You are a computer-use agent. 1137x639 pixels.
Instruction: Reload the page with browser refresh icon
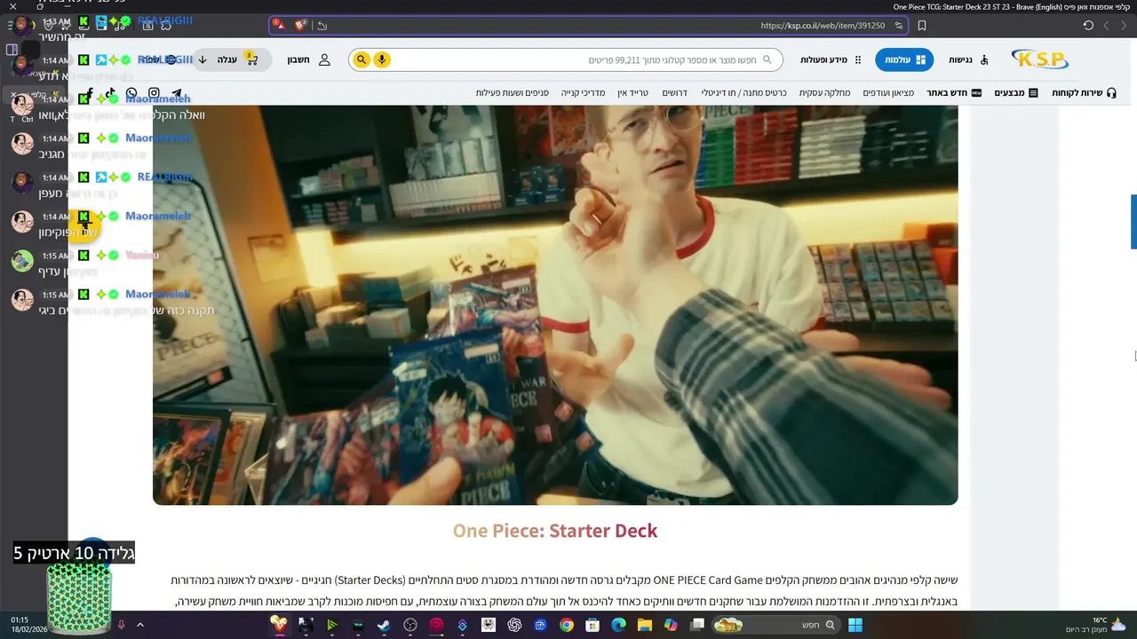tap(1088, 26)
